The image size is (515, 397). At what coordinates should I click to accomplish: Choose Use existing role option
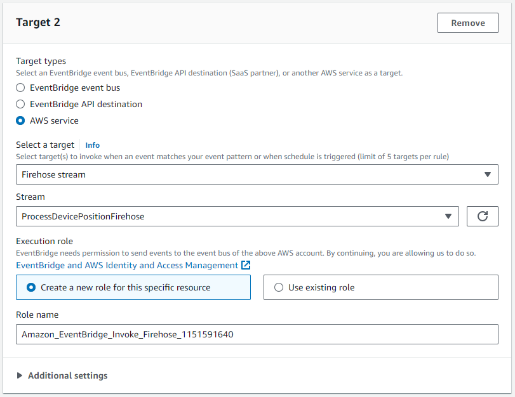[279, 287]
